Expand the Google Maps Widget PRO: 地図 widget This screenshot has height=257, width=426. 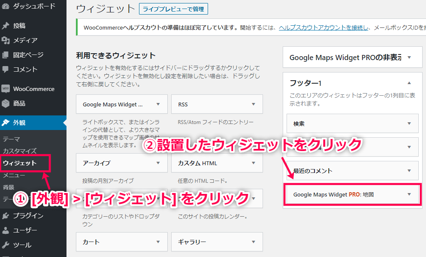409,194
